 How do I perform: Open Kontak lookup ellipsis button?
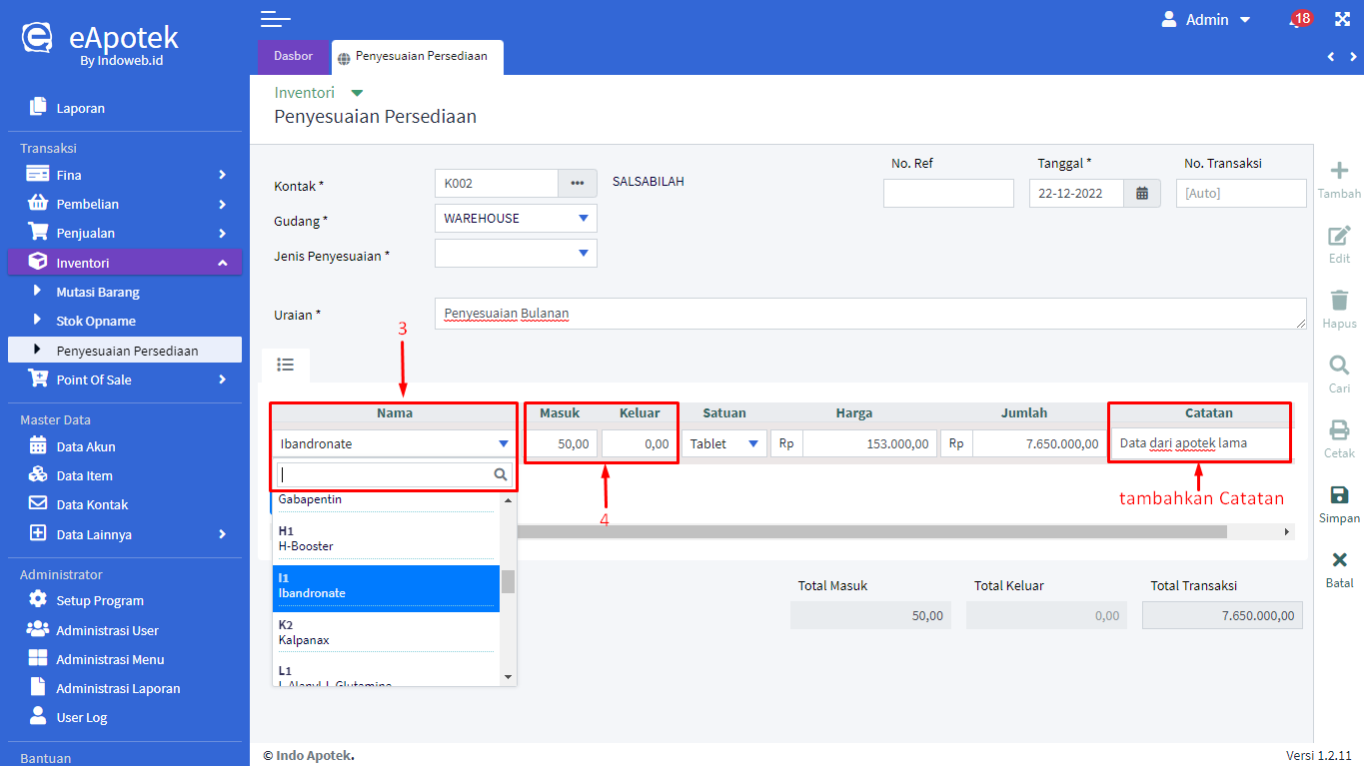577,184
